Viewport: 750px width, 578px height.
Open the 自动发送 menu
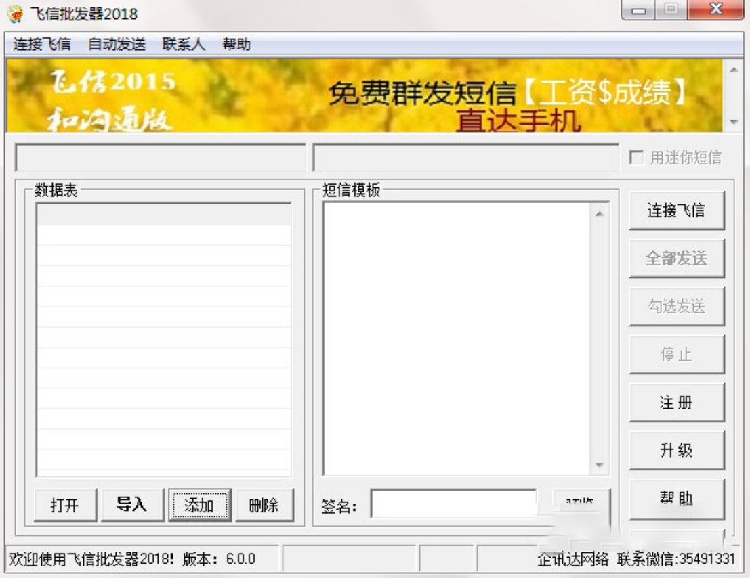[117, 45]
